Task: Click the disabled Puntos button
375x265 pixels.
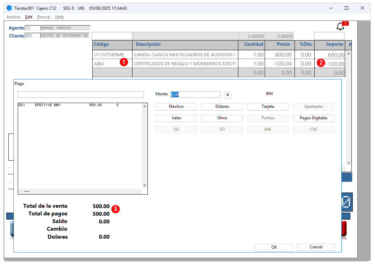Action: [x=267, y=118]
